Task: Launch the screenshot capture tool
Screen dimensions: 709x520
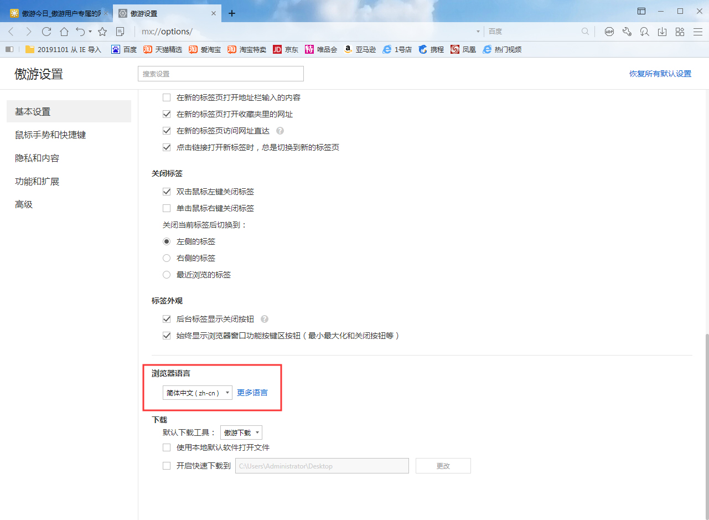Action: tap(644, 32)
